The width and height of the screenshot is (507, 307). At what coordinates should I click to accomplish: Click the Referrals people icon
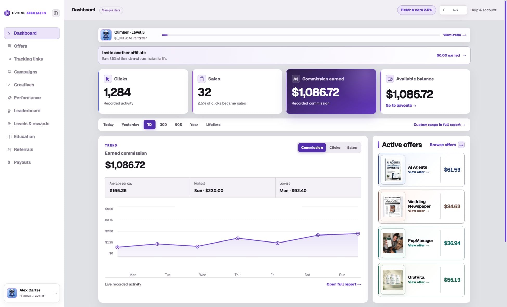10,149
